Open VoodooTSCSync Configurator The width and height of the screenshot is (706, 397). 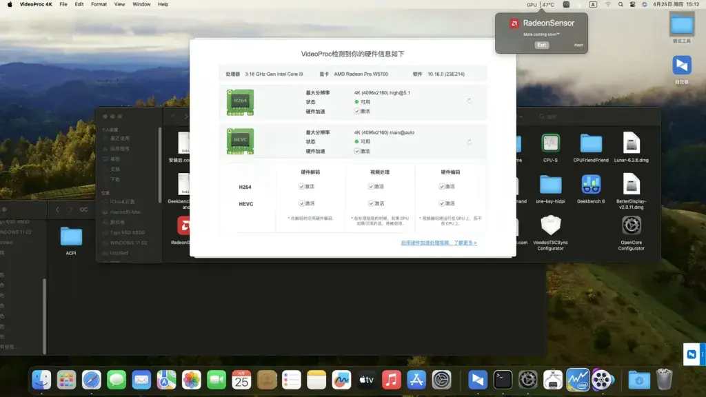click(x=550, y=233)
